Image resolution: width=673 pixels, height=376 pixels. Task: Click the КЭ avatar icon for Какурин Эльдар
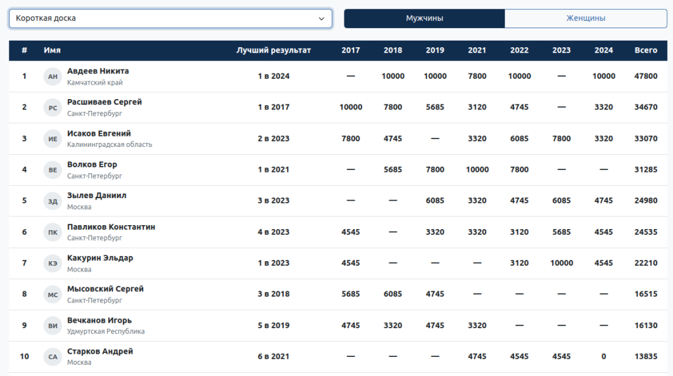pos(53,264)
